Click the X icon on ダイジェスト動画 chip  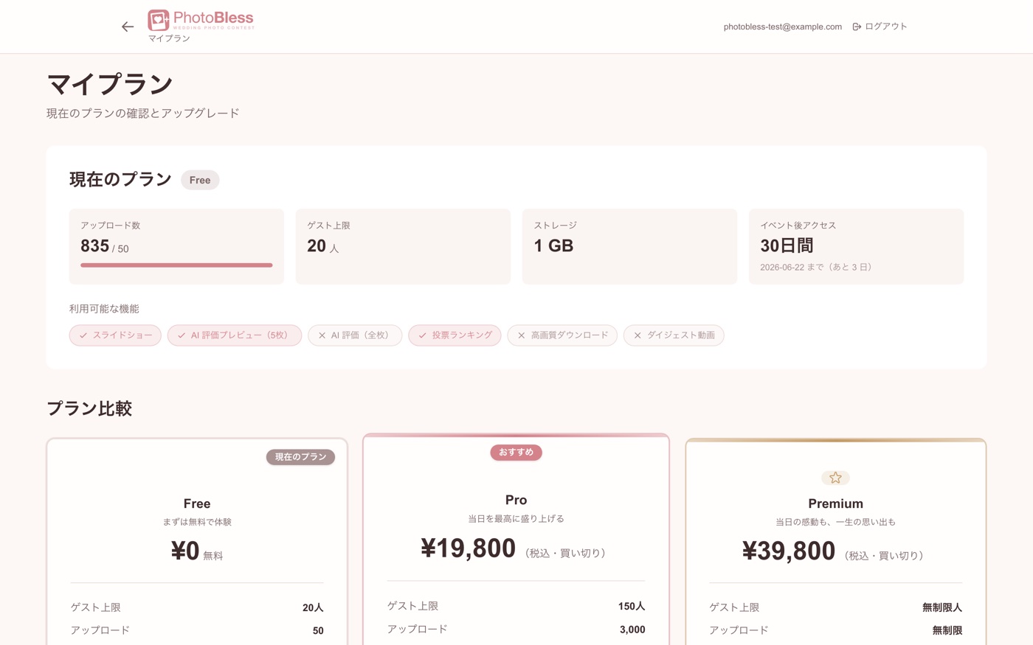(638, 335)
